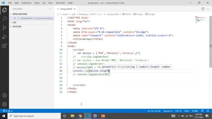Open the Manage gear icon
212x119 pixels.
coord(4,104)
